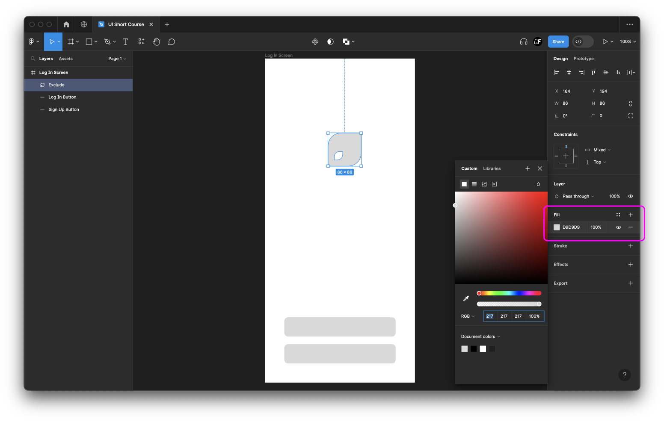
Task: Add a stroke with plus icon
Action: [x=630, y=246]
